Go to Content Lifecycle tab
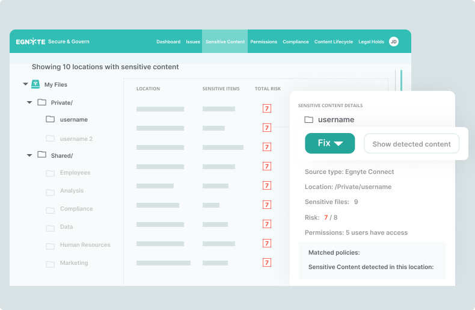This screenshot has height=310, width=475. [333, 42]
